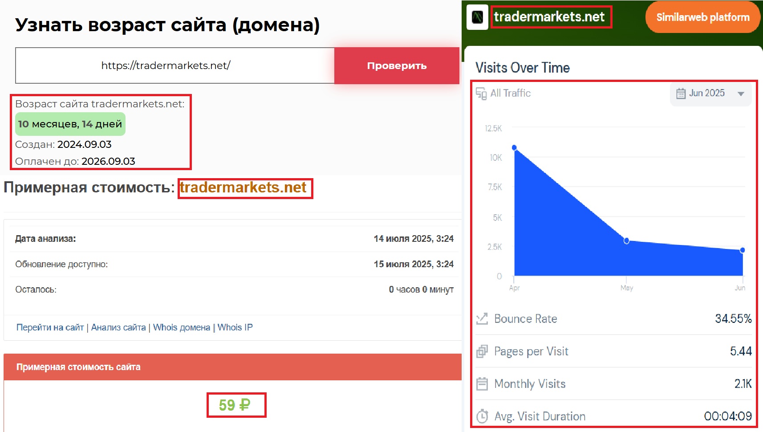Select the June data point on chart
This screenshot has width=763, height=432.
click(742, 250)
